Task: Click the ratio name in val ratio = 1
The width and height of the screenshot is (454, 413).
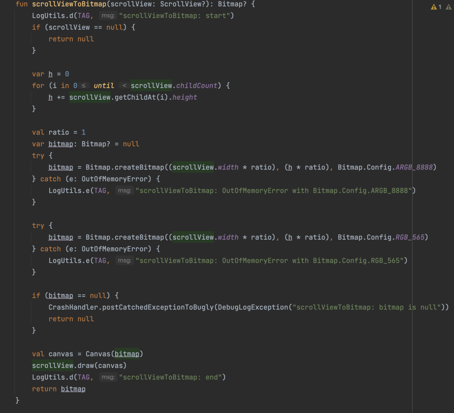Action: [x=59, y=132]
